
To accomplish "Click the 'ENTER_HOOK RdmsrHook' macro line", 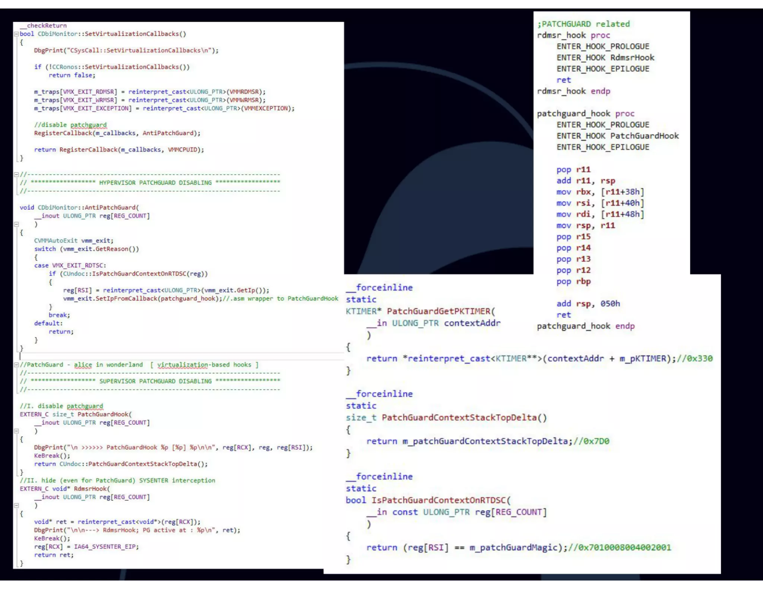I will pyautogui.click(x=605, y=58).
